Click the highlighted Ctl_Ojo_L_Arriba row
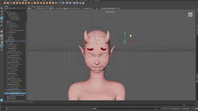 [15, 93]
